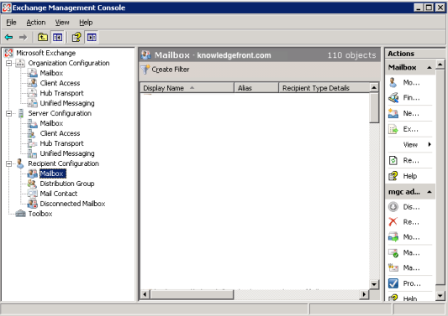Click list horizontal scrollbar left arrow
Viewport: 448px width, 316px height.
point(145,294)
